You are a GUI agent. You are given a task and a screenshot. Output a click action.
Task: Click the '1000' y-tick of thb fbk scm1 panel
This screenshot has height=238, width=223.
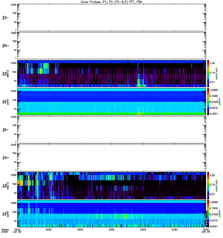point(13,91)
